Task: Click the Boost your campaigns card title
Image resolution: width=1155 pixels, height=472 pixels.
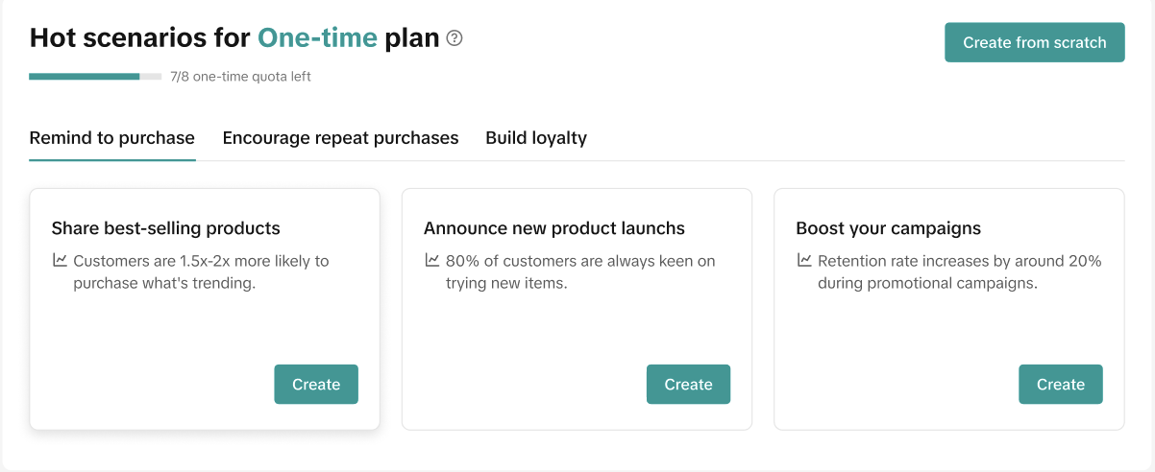Action: click(x=888, y=228)
